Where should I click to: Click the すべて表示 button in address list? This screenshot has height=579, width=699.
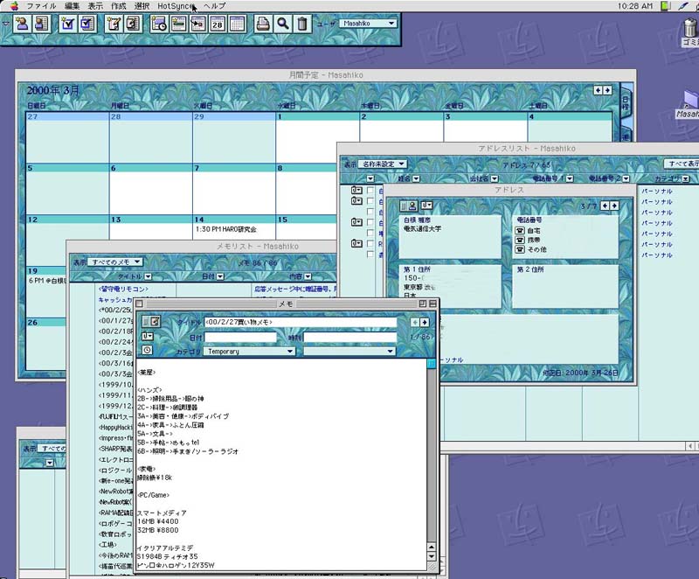click(681, 164)
